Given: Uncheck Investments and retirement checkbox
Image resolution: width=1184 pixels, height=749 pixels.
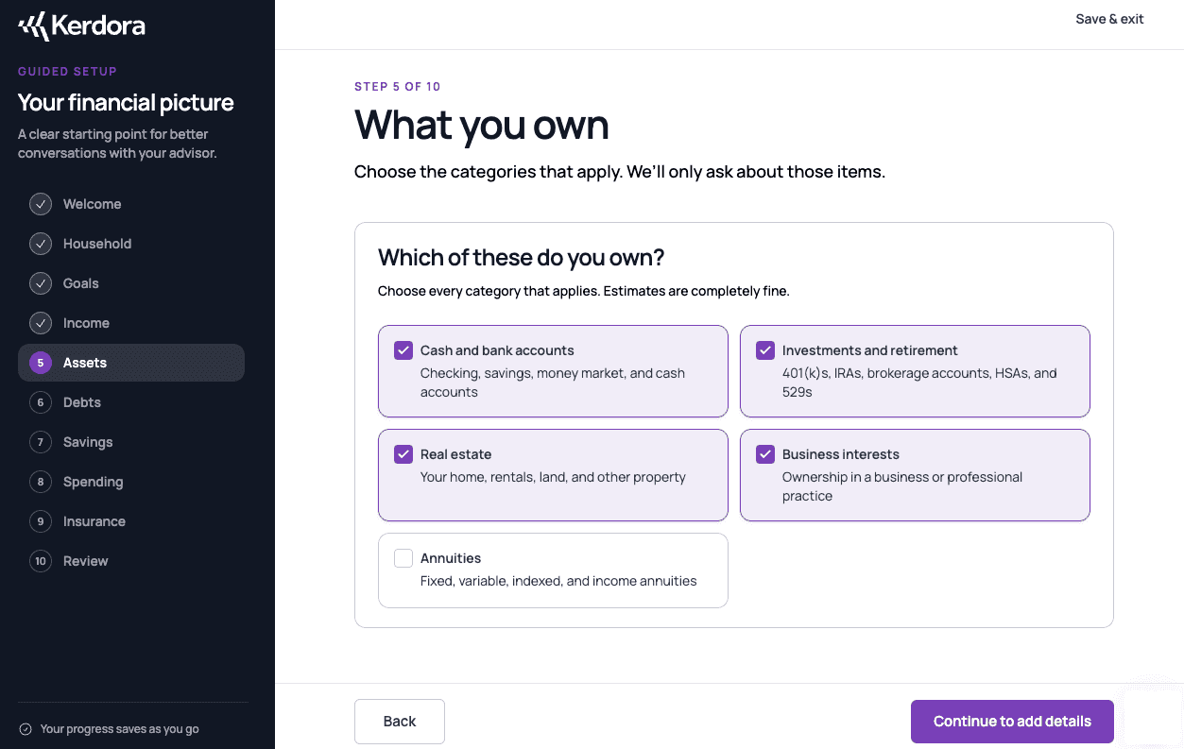Looking at the screenshot, I should 765,350.
